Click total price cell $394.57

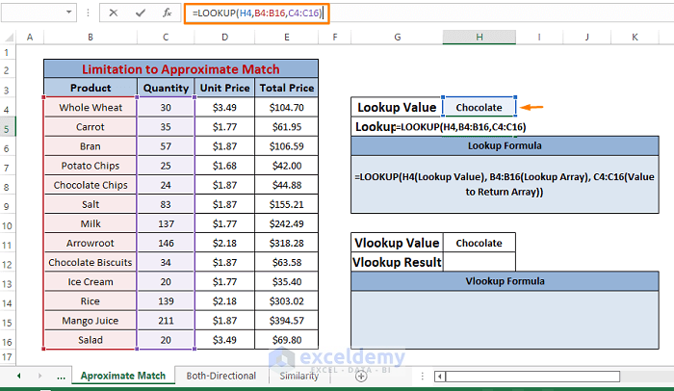pos(286,321)
